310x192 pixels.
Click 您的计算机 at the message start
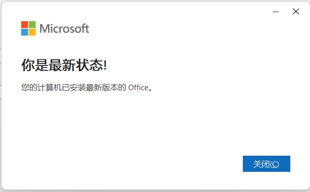click(x=41, y=87)
